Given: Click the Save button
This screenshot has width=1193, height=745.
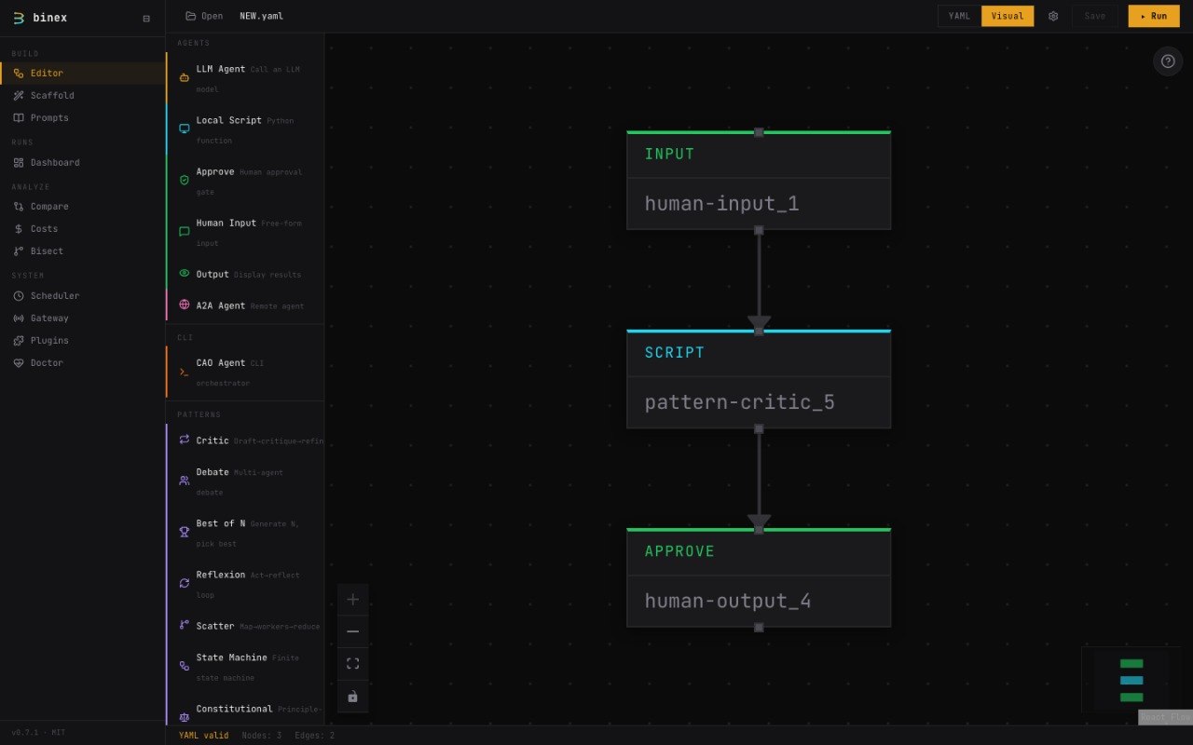Looking at the screenshot, I should tap(1095, 16).
